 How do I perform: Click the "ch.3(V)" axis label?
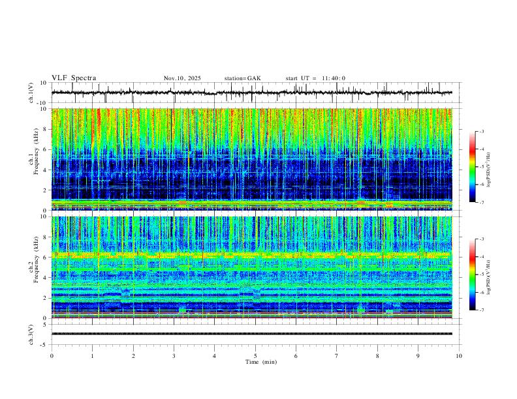pos(31,334)
